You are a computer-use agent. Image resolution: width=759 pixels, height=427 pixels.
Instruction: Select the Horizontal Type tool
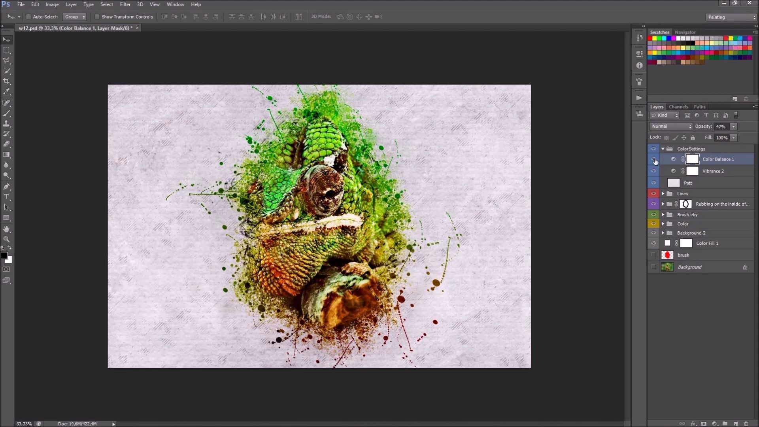(6, 197)
